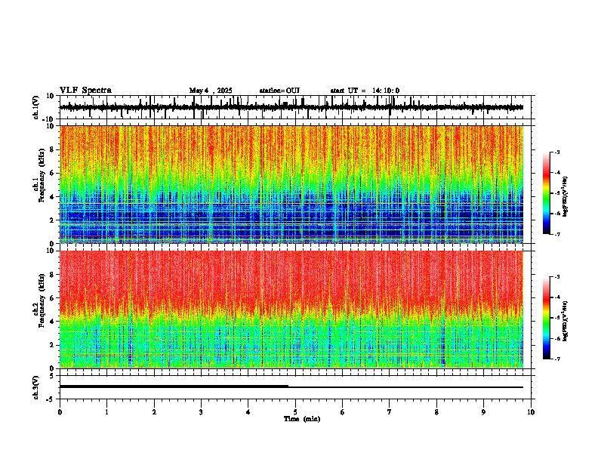Click the ch.2 color bar log(PSD) label
This screenshot has height=462, width=598.
565,321
